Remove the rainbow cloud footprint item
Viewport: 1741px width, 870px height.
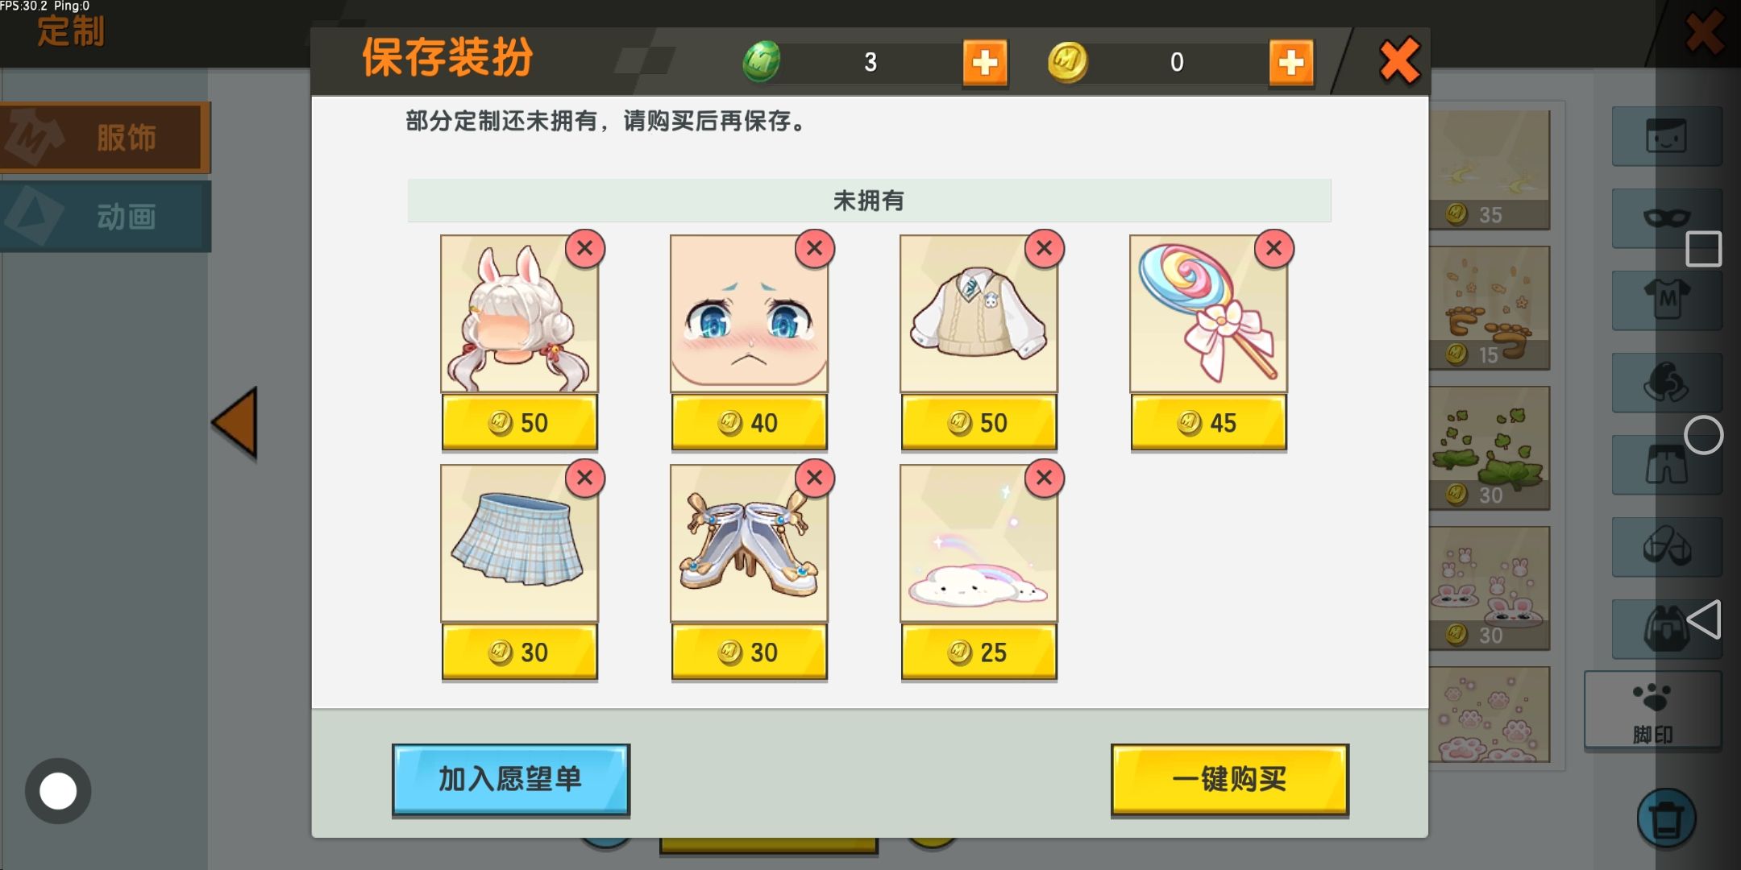click(1045, 478)
